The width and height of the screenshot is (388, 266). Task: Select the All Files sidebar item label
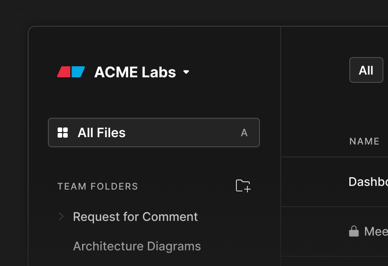pos(101,133)
